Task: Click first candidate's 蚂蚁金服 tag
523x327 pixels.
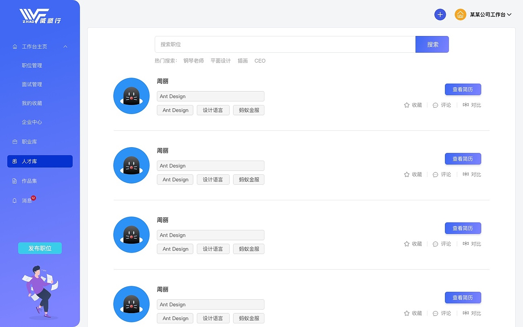Action: point(249,110)
